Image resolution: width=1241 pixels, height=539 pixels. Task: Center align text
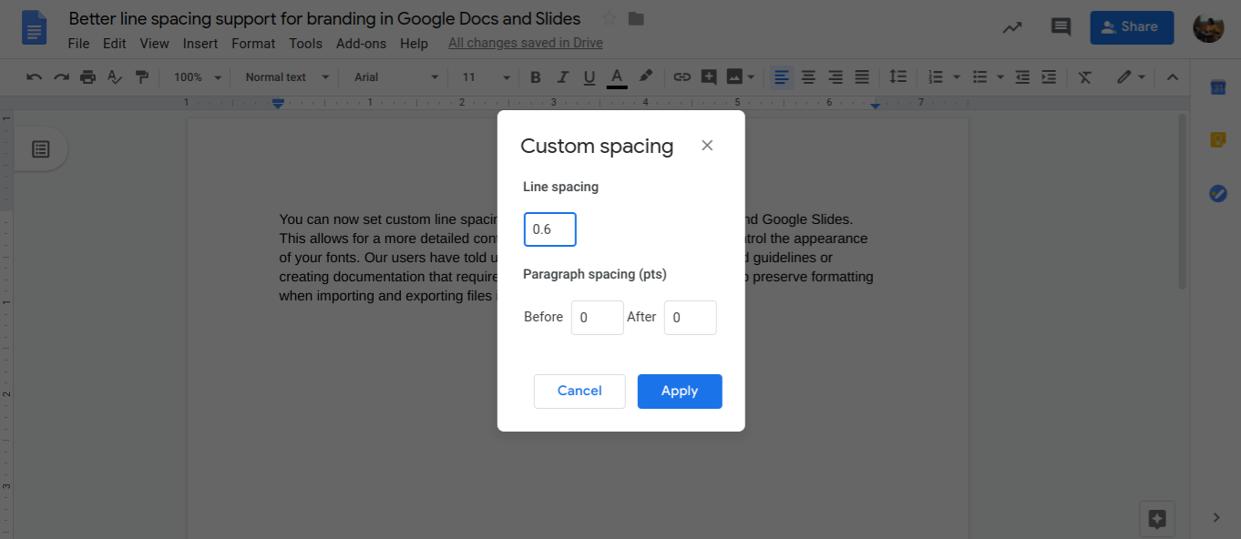[x=808, y=77]
